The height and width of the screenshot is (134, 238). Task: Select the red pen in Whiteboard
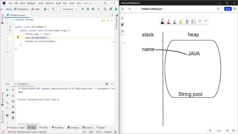[168, 22]
